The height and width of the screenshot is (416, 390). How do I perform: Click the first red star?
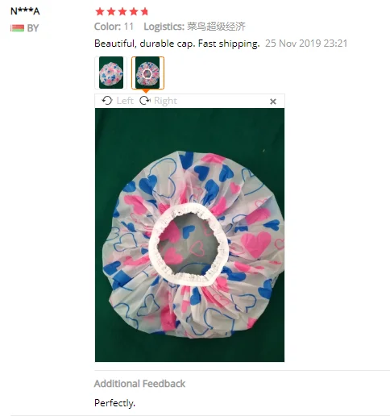100,11
